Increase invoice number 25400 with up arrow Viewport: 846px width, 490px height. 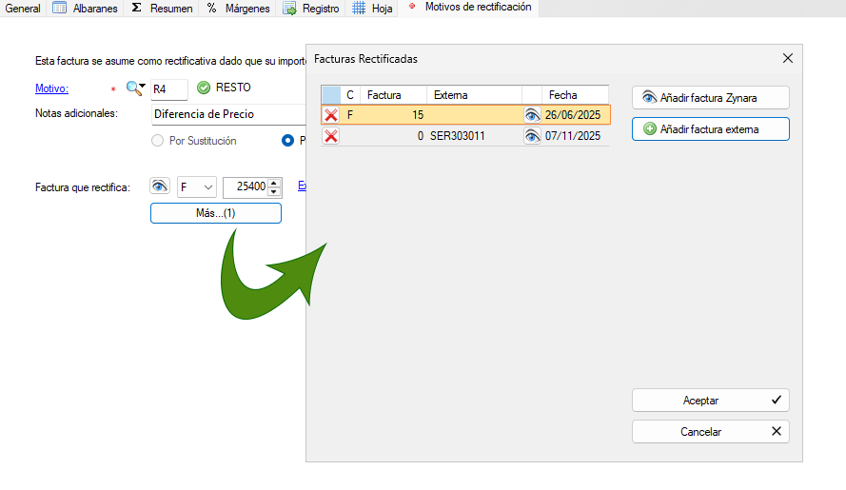[x=274, y=184]
